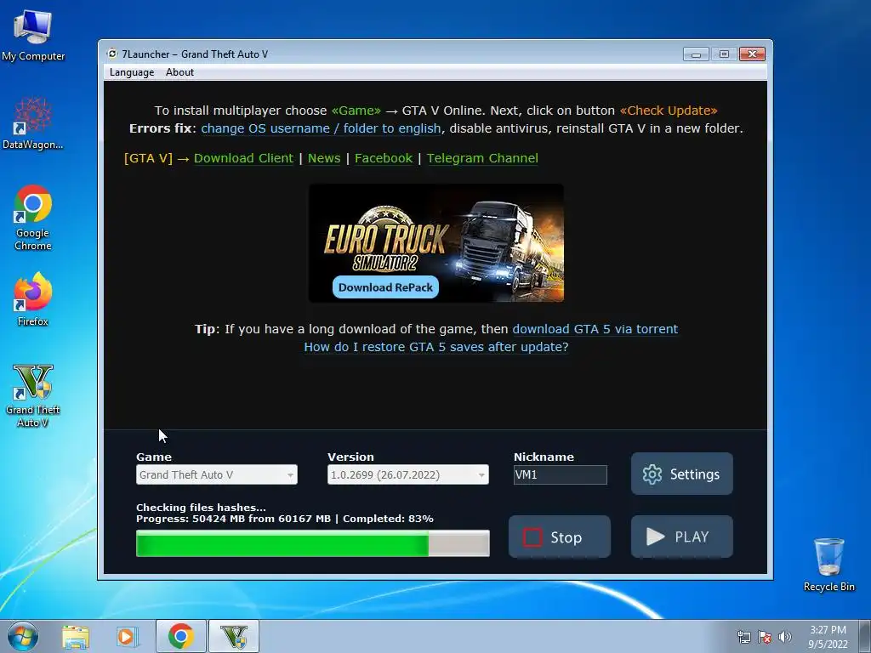
Task: Click the 7Launcher title bar icon
Action: click(112, 54)
